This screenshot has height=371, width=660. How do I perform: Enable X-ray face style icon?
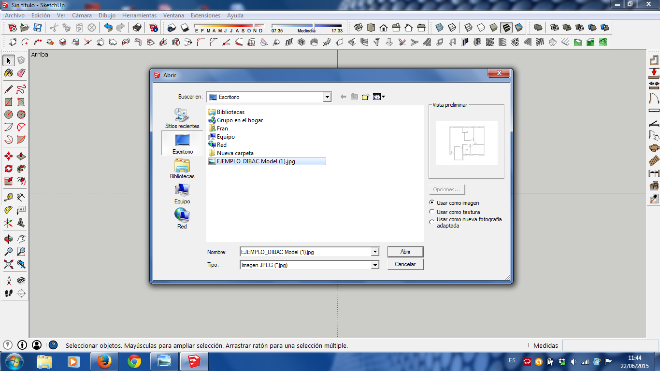pos(439,28)
